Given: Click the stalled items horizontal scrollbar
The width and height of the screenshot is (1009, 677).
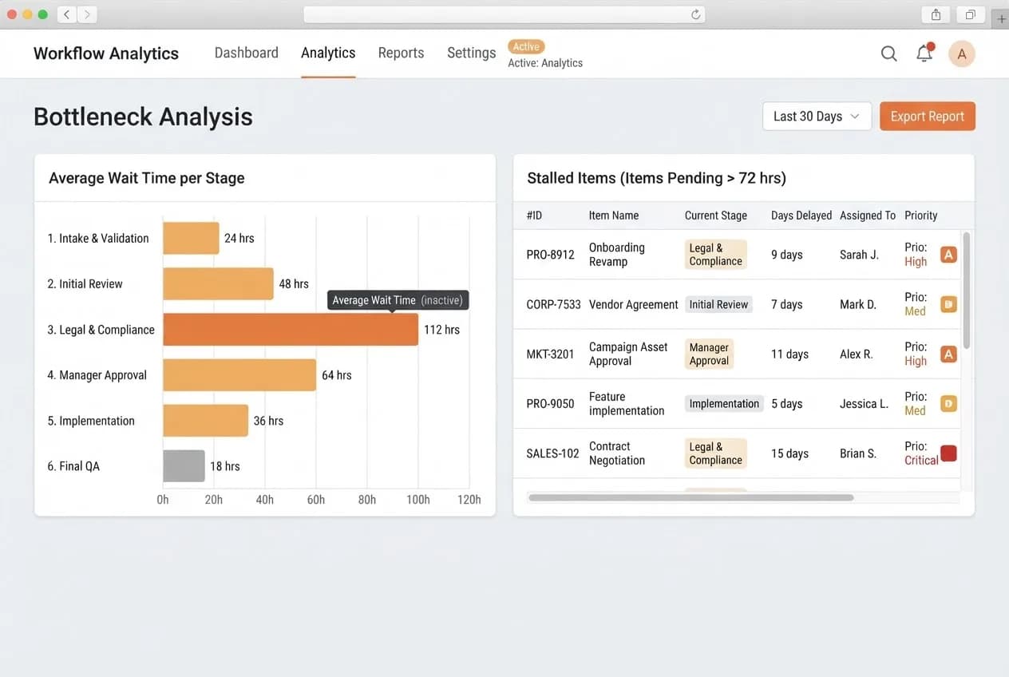Looking at the screenshot, I should [690, 497].
